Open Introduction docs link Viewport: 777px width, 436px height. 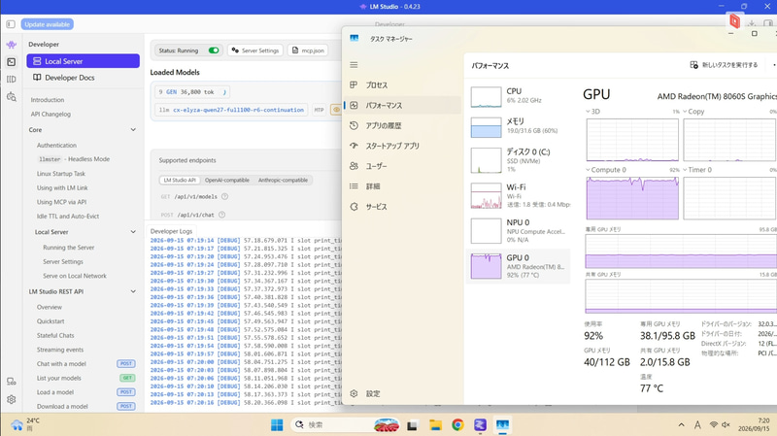pos(47,100)
